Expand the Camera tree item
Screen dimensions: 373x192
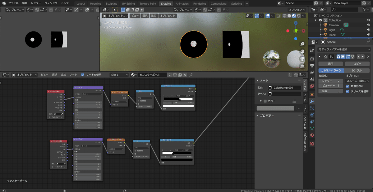[320, 25]
